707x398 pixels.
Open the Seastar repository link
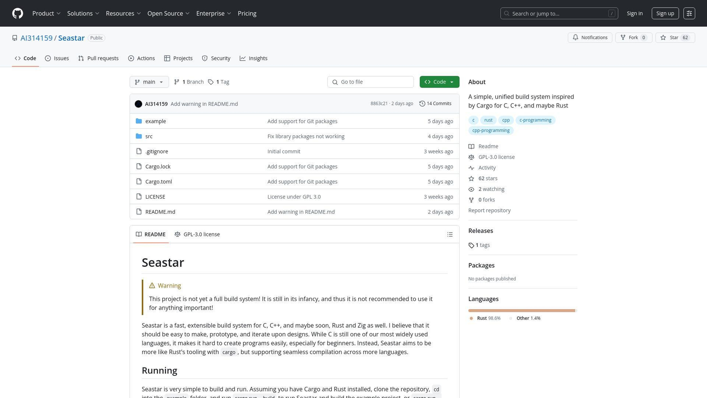pyautogui.click(x=71, y=38)
